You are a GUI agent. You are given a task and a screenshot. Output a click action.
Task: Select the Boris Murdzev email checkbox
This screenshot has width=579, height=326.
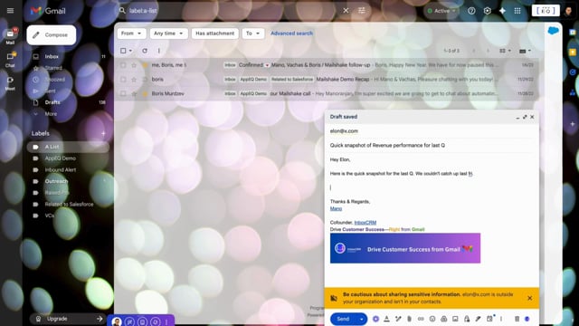point(123,93)
